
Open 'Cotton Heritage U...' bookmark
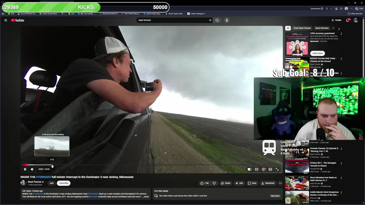pyautogui.click(x=196, y=13)
